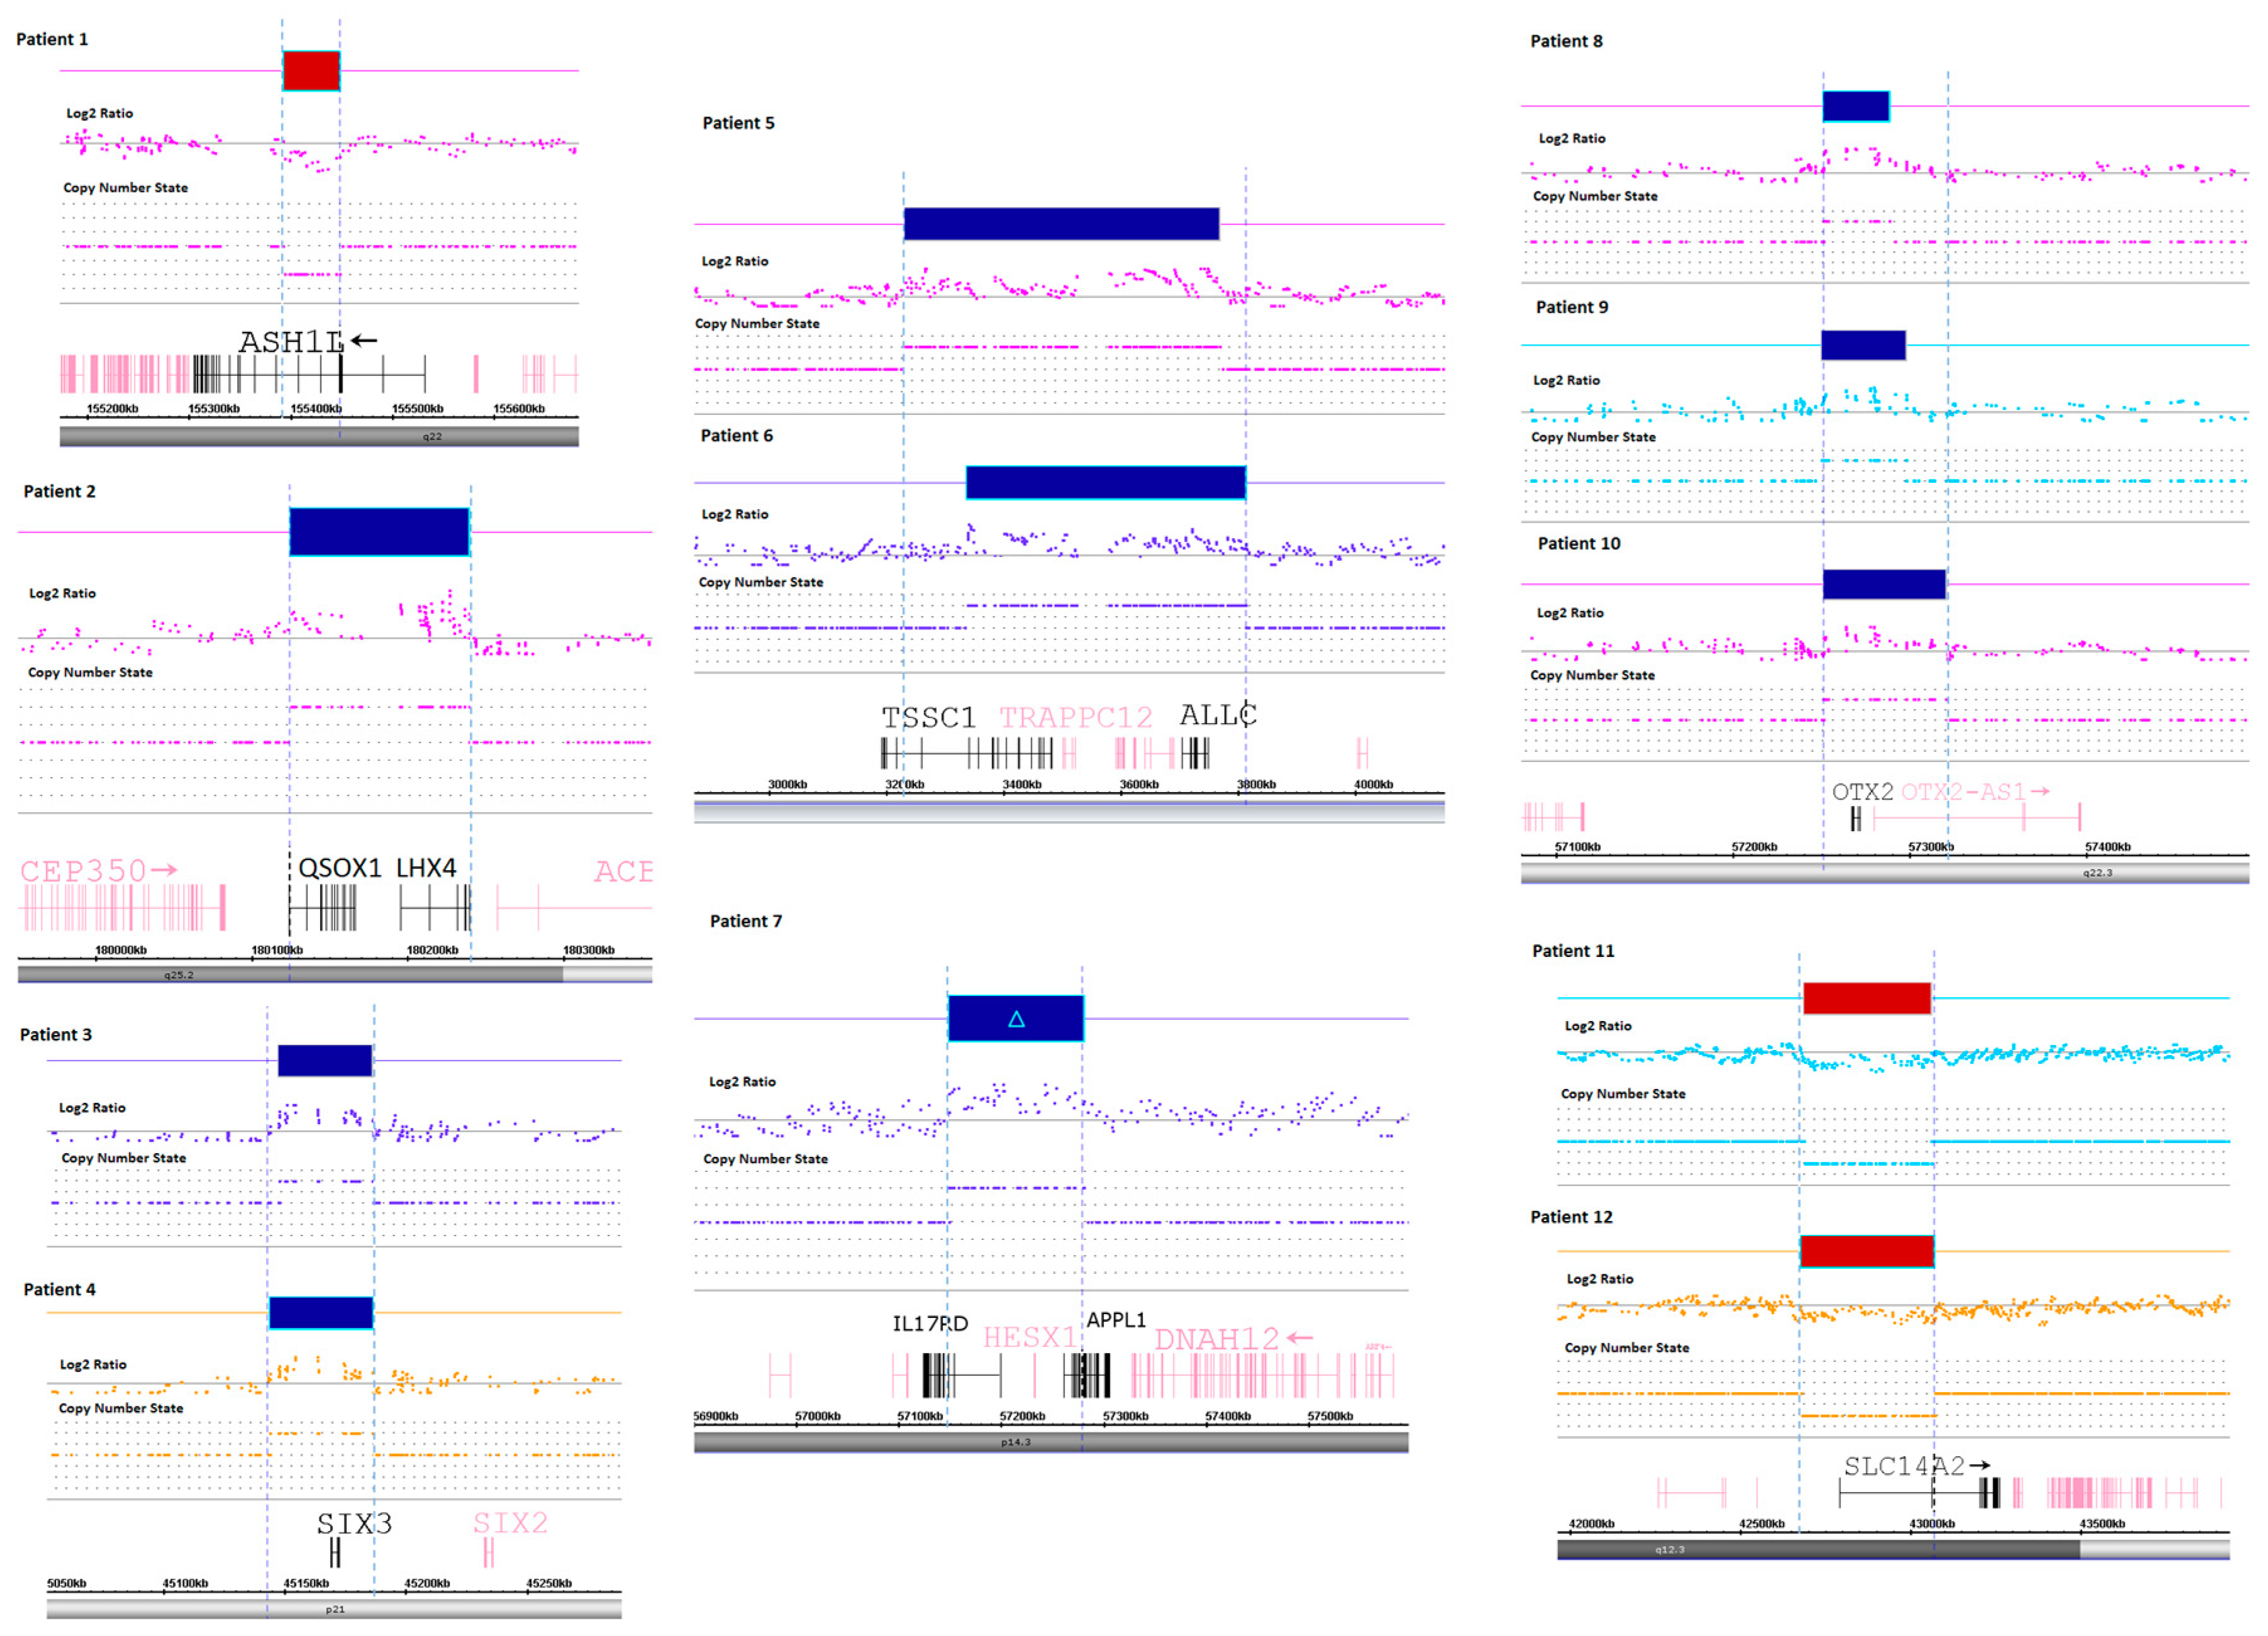Select Patient 1's red deletion bar

(311, 71)
